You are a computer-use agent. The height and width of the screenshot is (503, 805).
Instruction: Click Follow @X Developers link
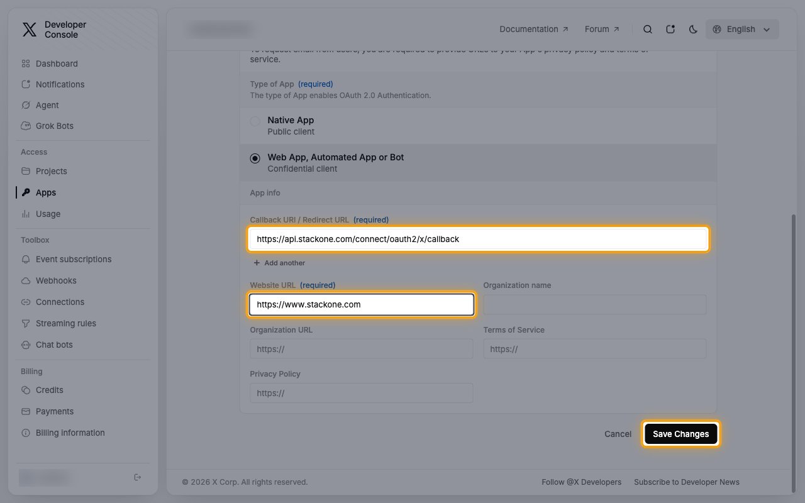(x=581, y=482)
